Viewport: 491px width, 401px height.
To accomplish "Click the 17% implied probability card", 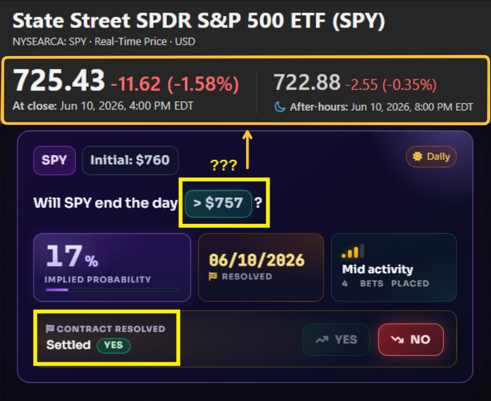I will [112, 267].
